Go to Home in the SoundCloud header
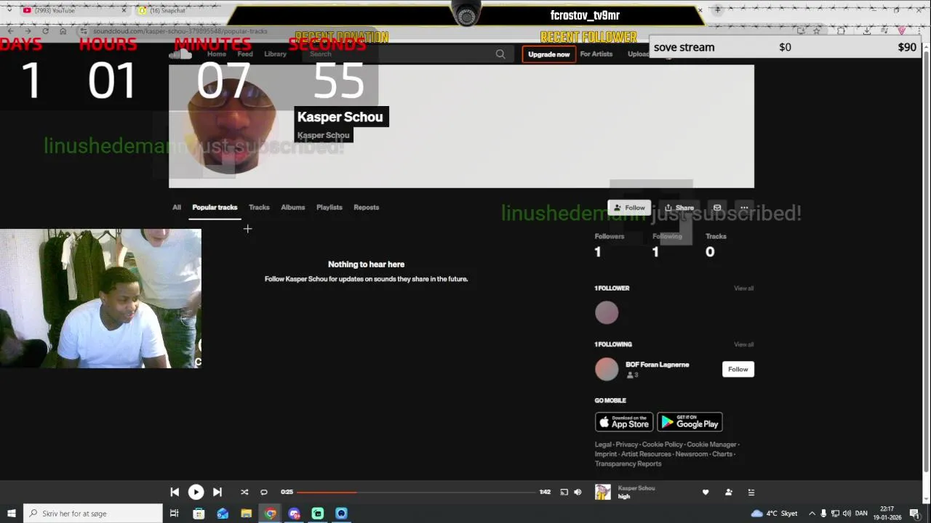This screenshot has width=931, height=523. click(217, 54)
